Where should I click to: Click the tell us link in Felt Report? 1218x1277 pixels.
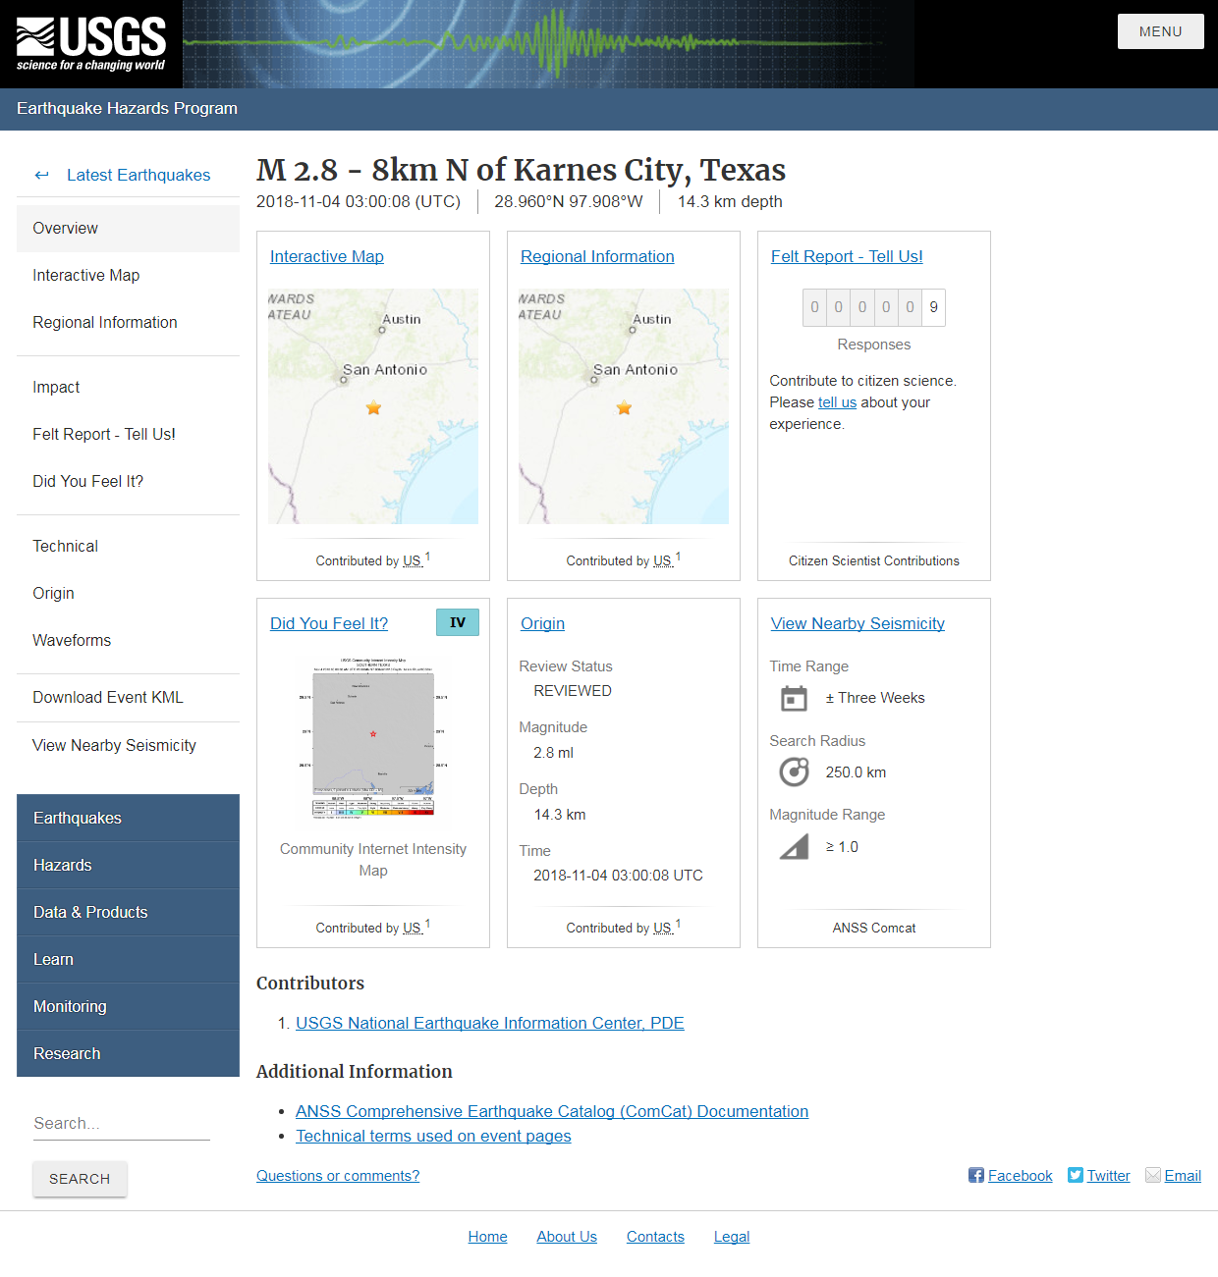pos(837,401)
